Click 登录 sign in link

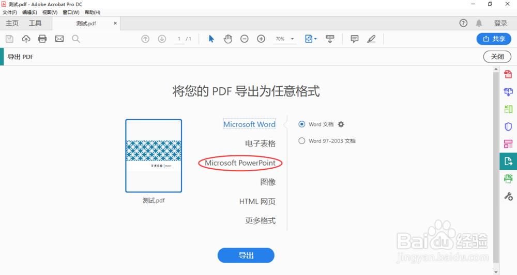point(500,23)
